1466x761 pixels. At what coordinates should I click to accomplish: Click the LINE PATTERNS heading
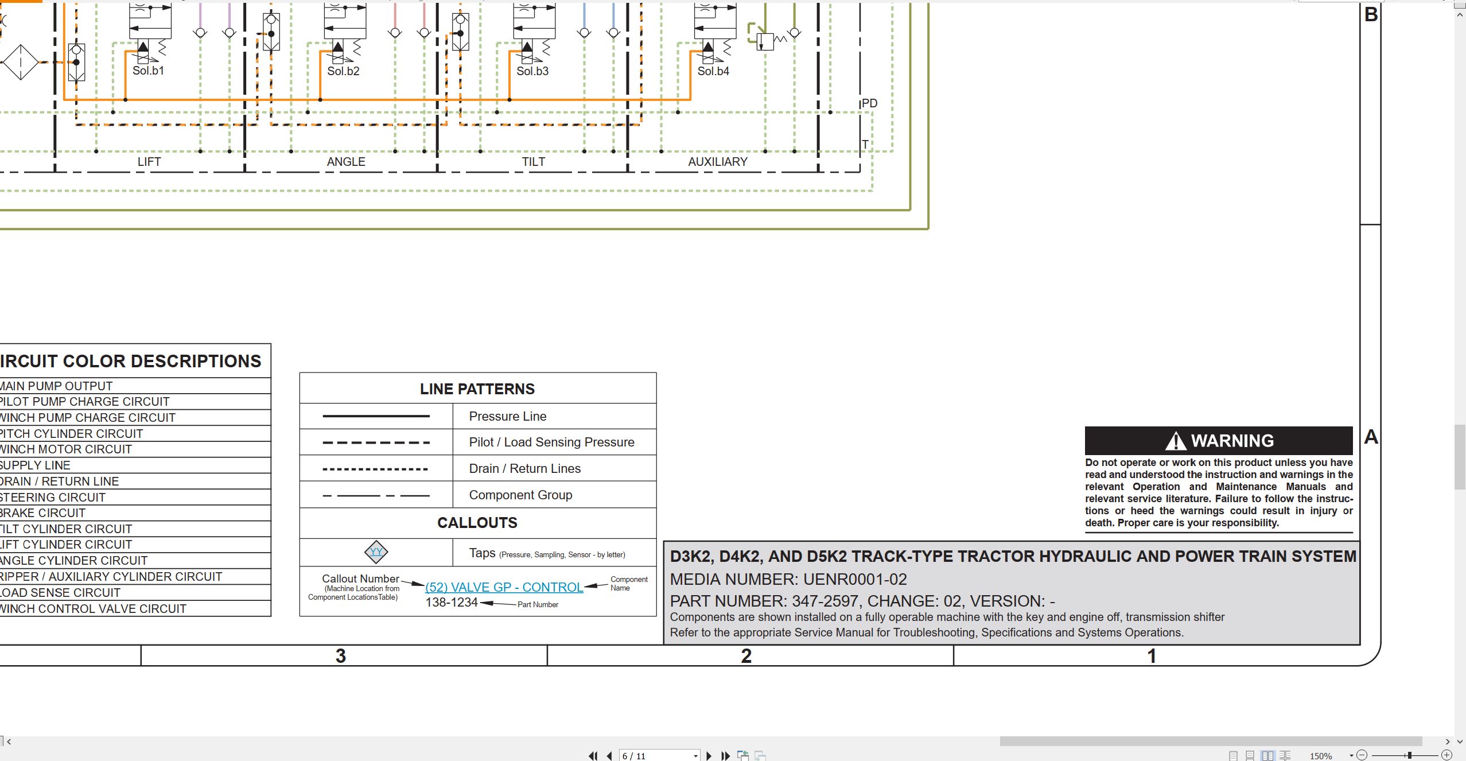[x=477, y=389]
